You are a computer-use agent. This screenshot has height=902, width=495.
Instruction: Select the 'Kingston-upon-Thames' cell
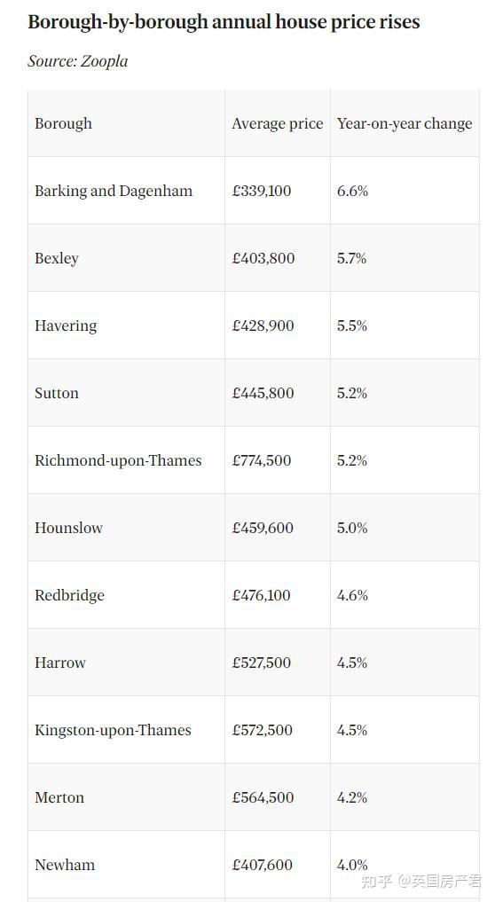[x=113, y=730]
